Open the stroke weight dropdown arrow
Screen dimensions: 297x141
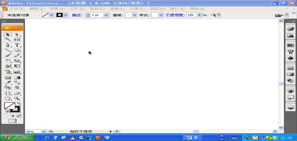[106, 15]
